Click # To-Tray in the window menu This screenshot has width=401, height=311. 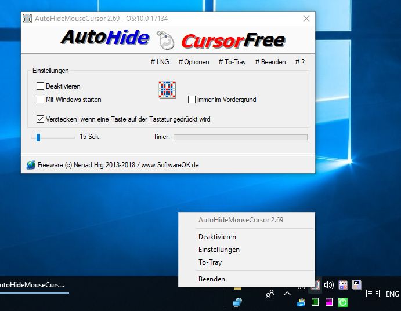point(232,62)
